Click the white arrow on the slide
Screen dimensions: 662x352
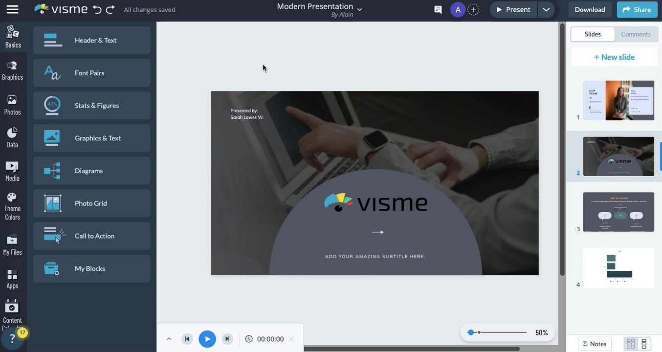coord(377,232)
